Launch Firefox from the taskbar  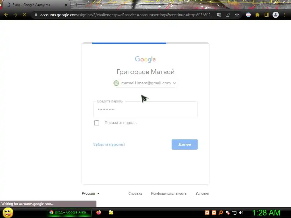coord(99,212)
